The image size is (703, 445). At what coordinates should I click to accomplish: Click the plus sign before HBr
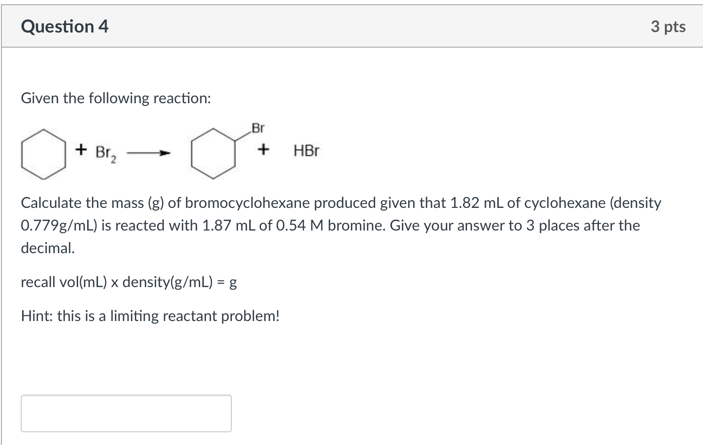click(263, 150)
